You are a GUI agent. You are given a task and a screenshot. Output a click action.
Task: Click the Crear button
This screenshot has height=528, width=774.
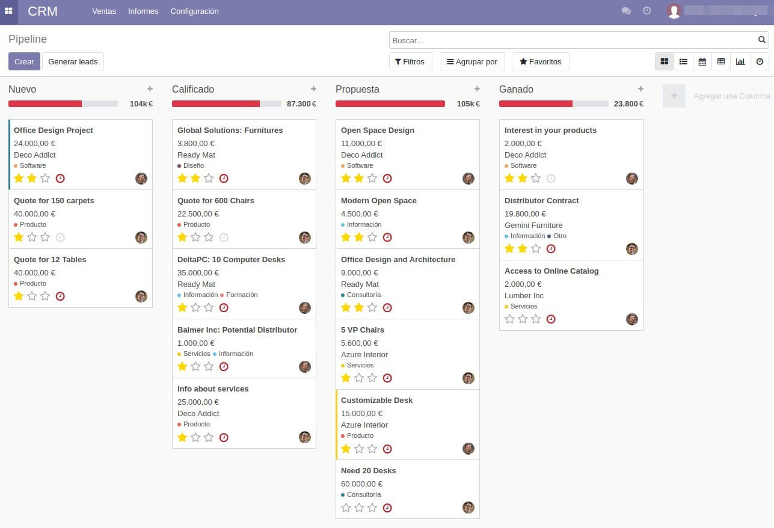point(23,61)
